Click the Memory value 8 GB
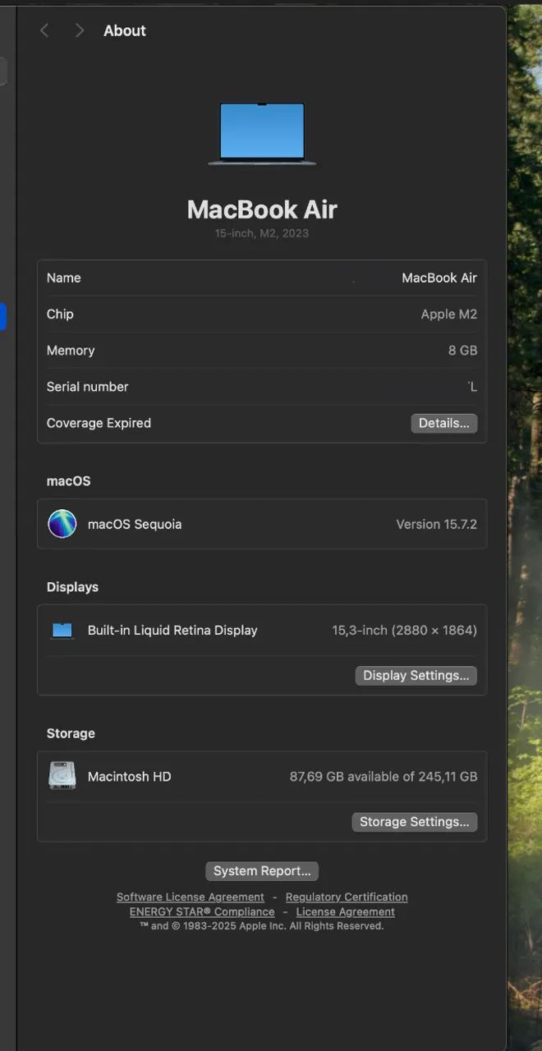The width and height of the screenshot is (542, 1051). click(x=463, y=351)
